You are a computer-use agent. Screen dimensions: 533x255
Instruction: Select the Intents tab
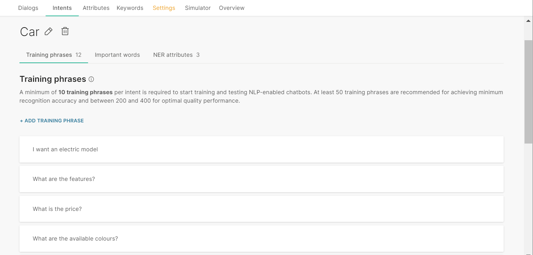click(x=62, y=8)
